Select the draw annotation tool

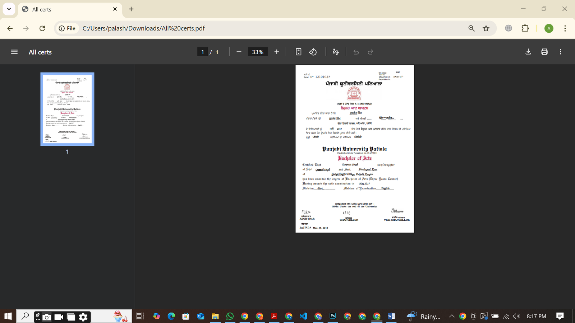coord(336,52)
